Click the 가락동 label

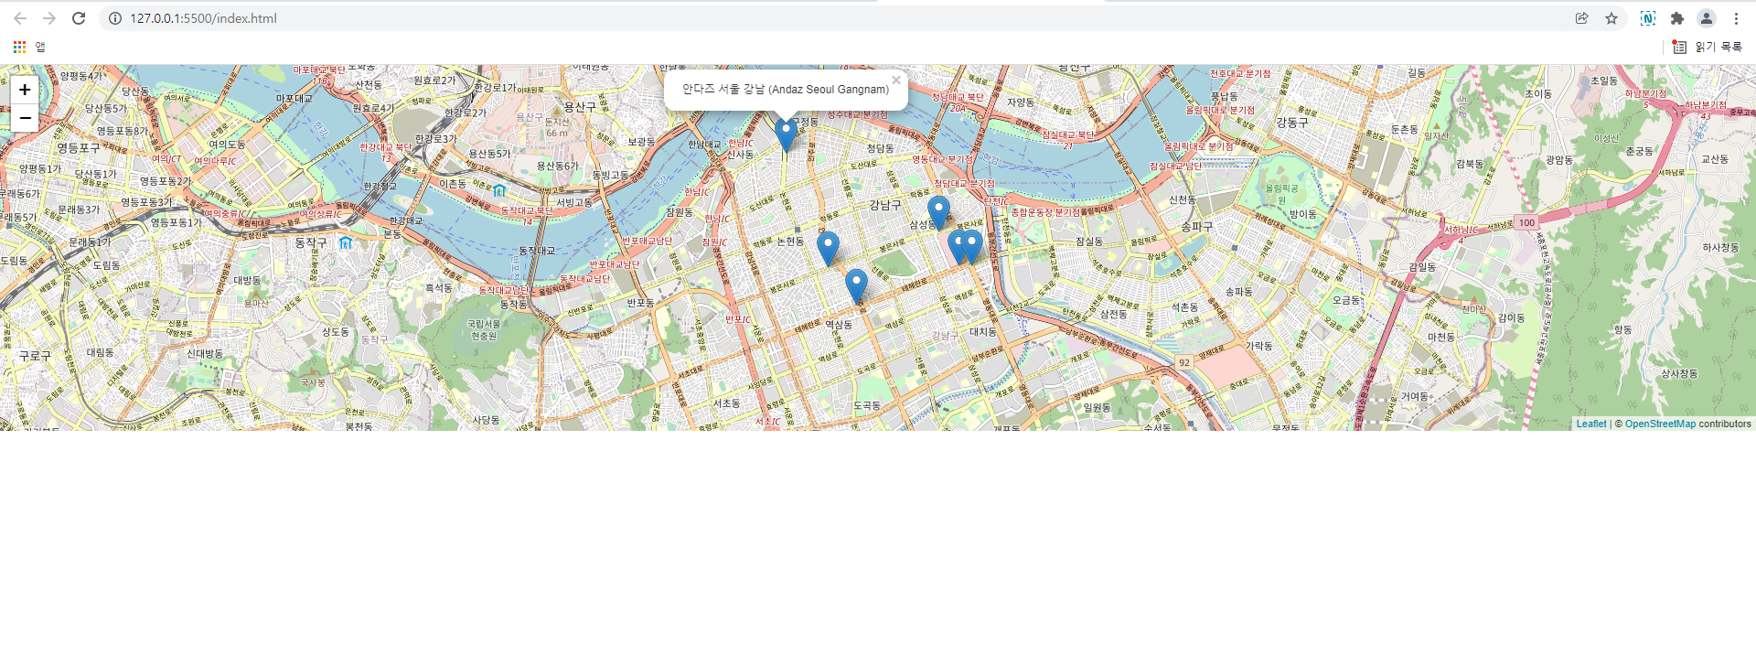pos(1259,346)
